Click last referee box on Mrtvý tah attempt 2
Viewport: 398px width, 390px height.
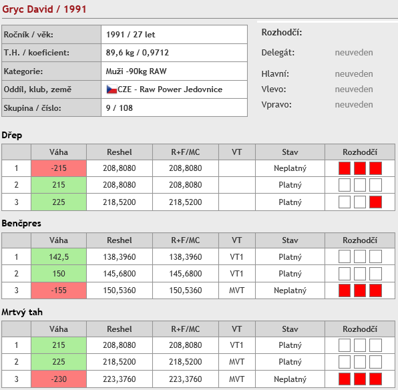click(375, 361)
